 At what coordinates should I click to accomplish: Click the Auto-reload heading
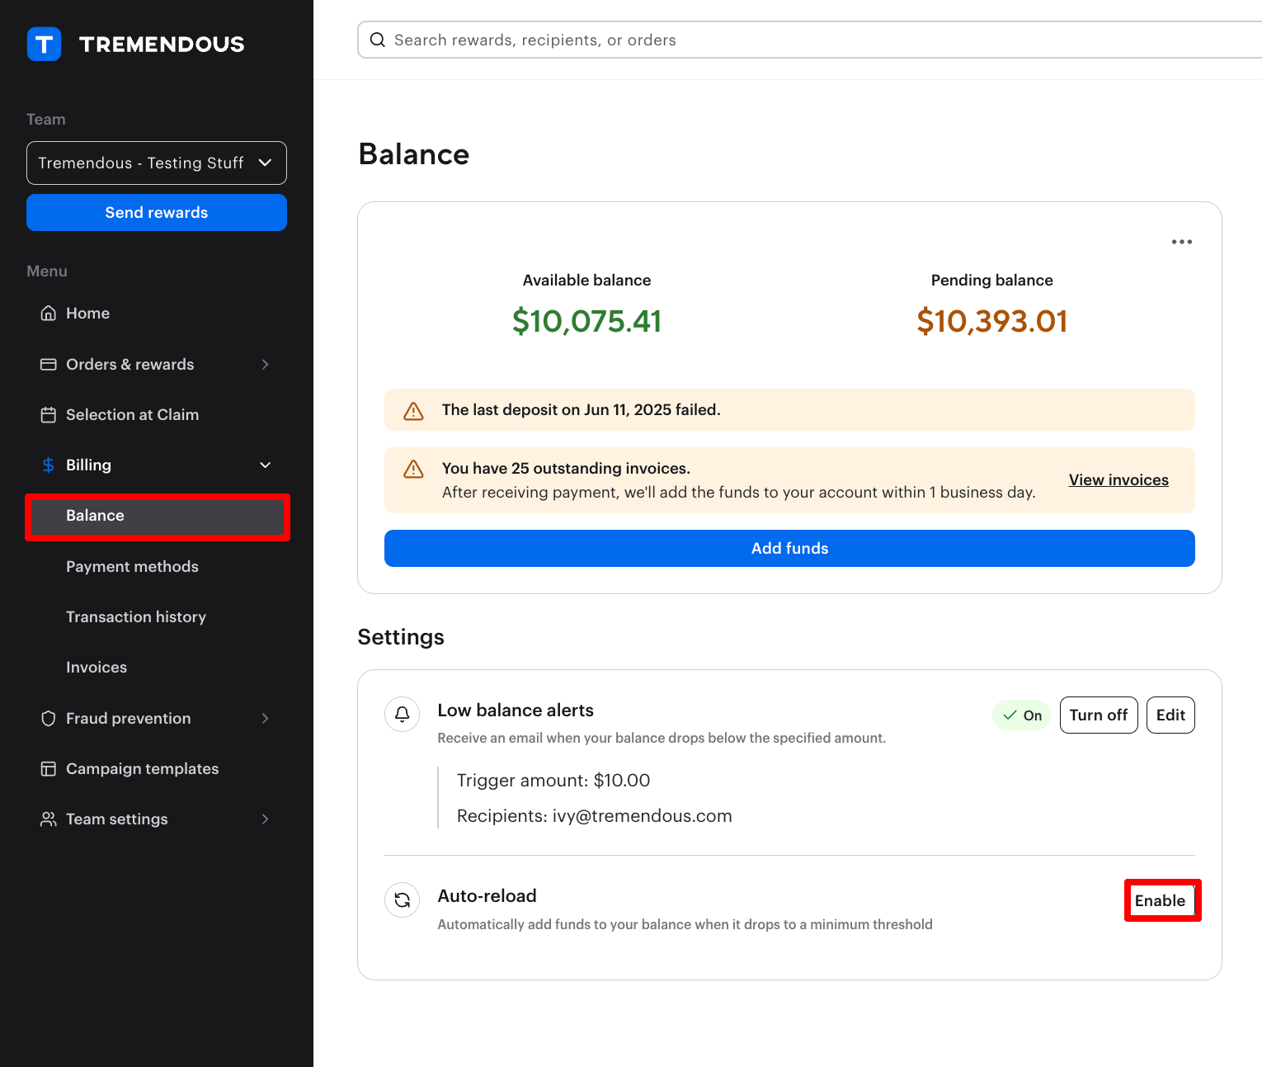point(487,896)
